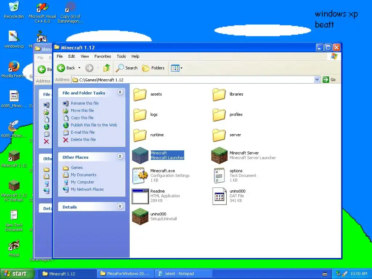Go to Games in Other Places
The height and width of the screenshot is (279, 372).
77,168
